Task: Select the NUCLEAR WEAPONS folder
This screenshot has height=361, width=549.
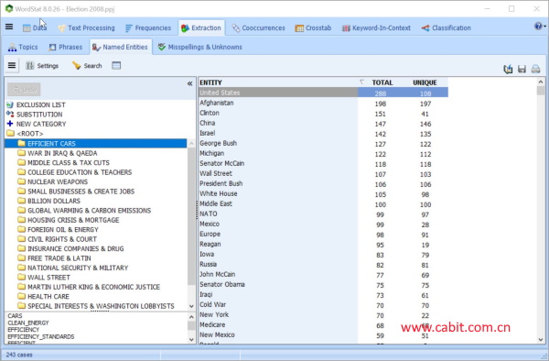Action: (x=52, y=181)
